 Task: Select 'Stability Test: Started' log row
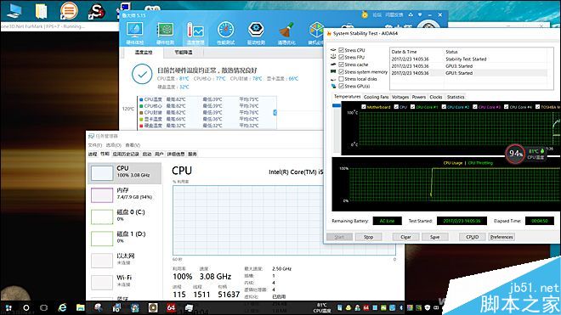click(x=468, y=59)
